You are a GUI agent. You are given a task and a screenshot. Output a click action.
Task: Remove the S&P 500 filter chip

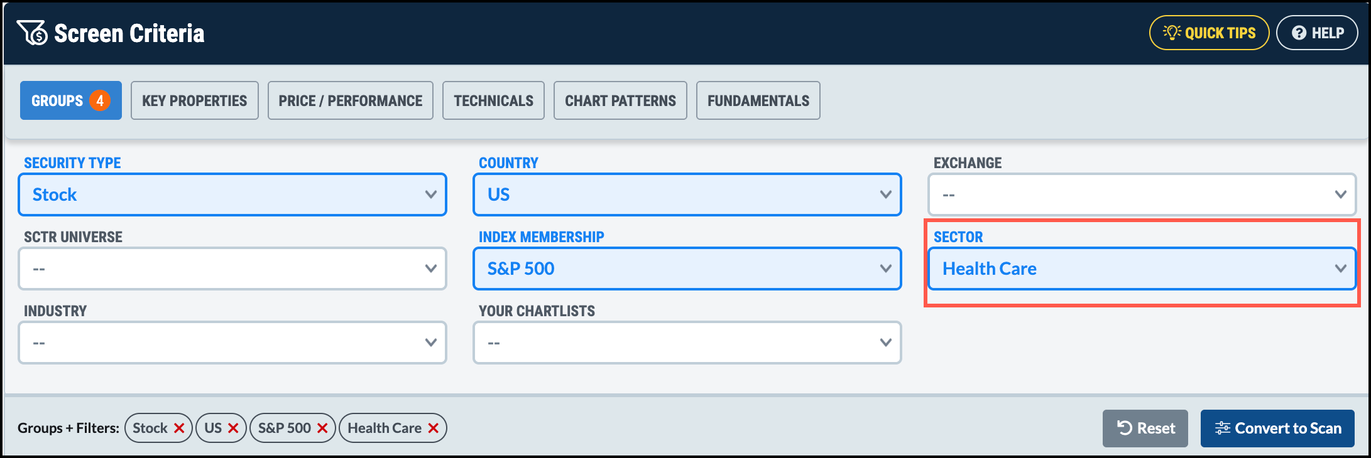pyautogui.click(x=322, y=428)
